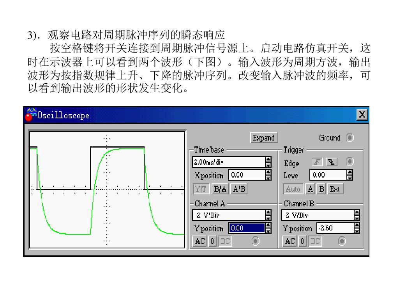Click the trigger Level 0.00 field
The width and height of the screenshot is (399, 299).
(328, 175)
